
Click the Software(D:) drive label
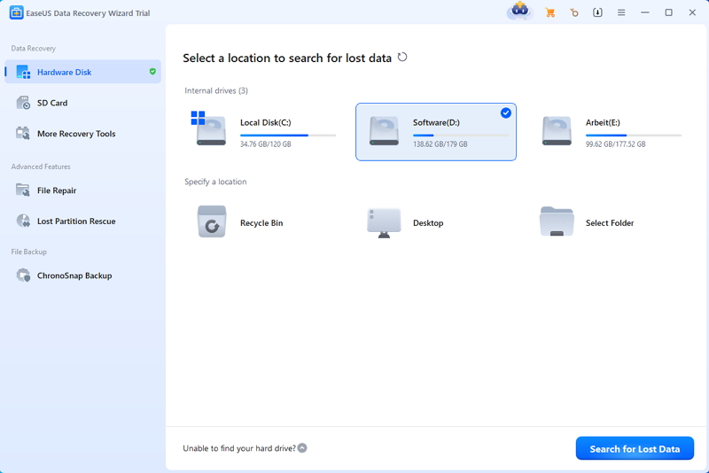click(x=436, y=122)
